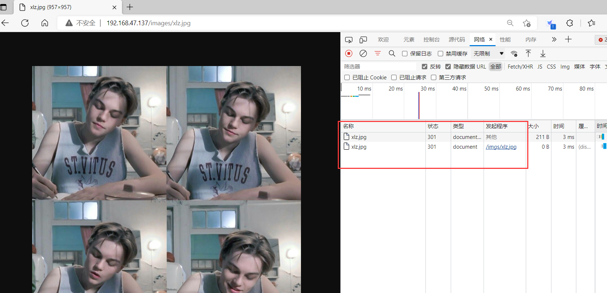
Task: Open the favorites list icon
Action: click(x=591, y=23)
